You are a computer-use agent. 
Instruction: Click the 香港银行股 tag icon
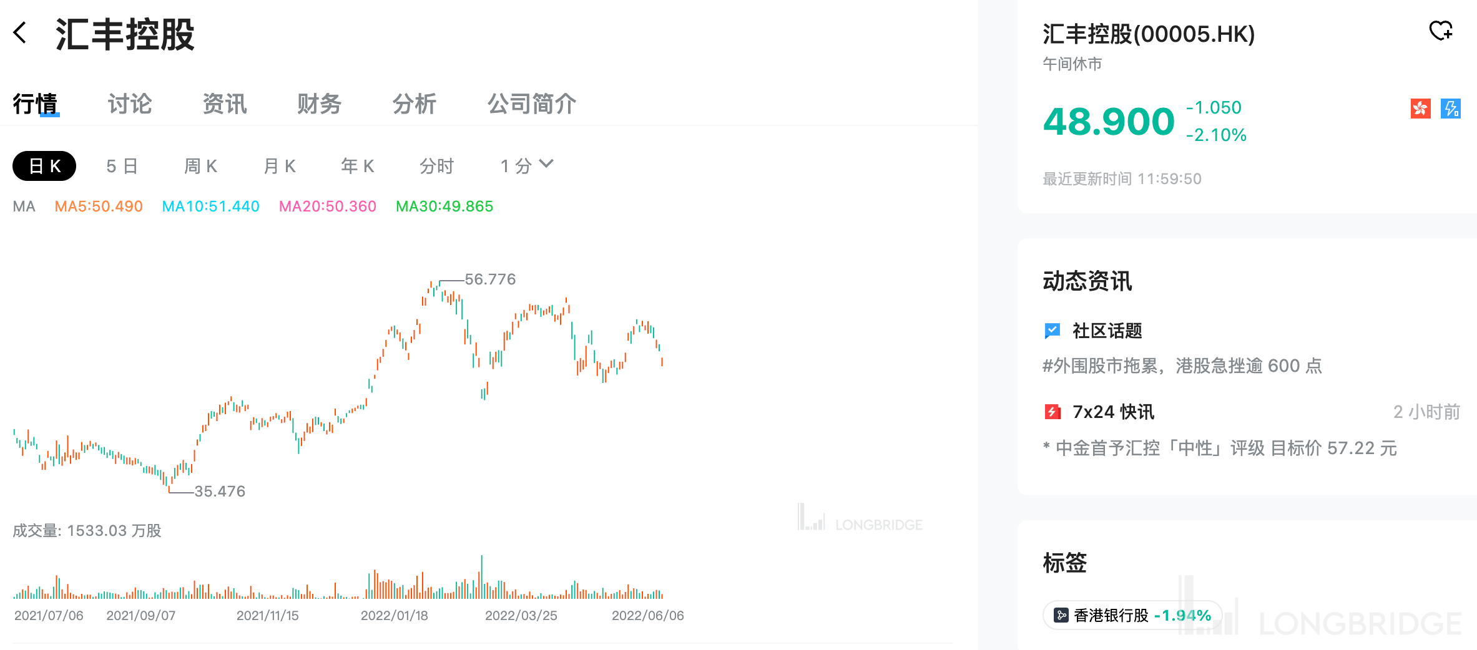[1061, 614]
